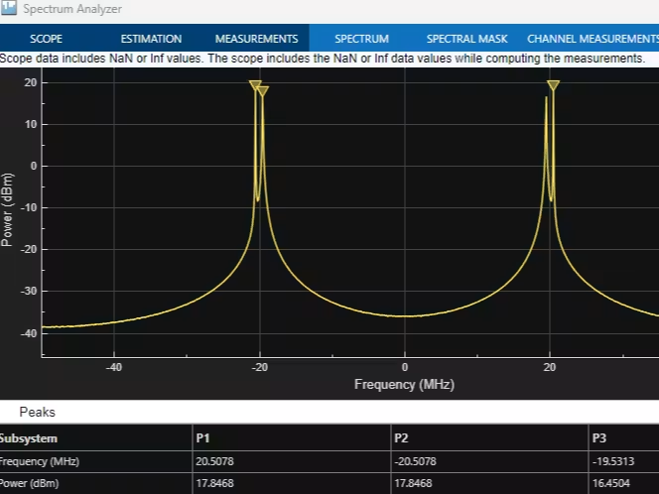Click the Power (dBm) y-axis label

[7, 209]
